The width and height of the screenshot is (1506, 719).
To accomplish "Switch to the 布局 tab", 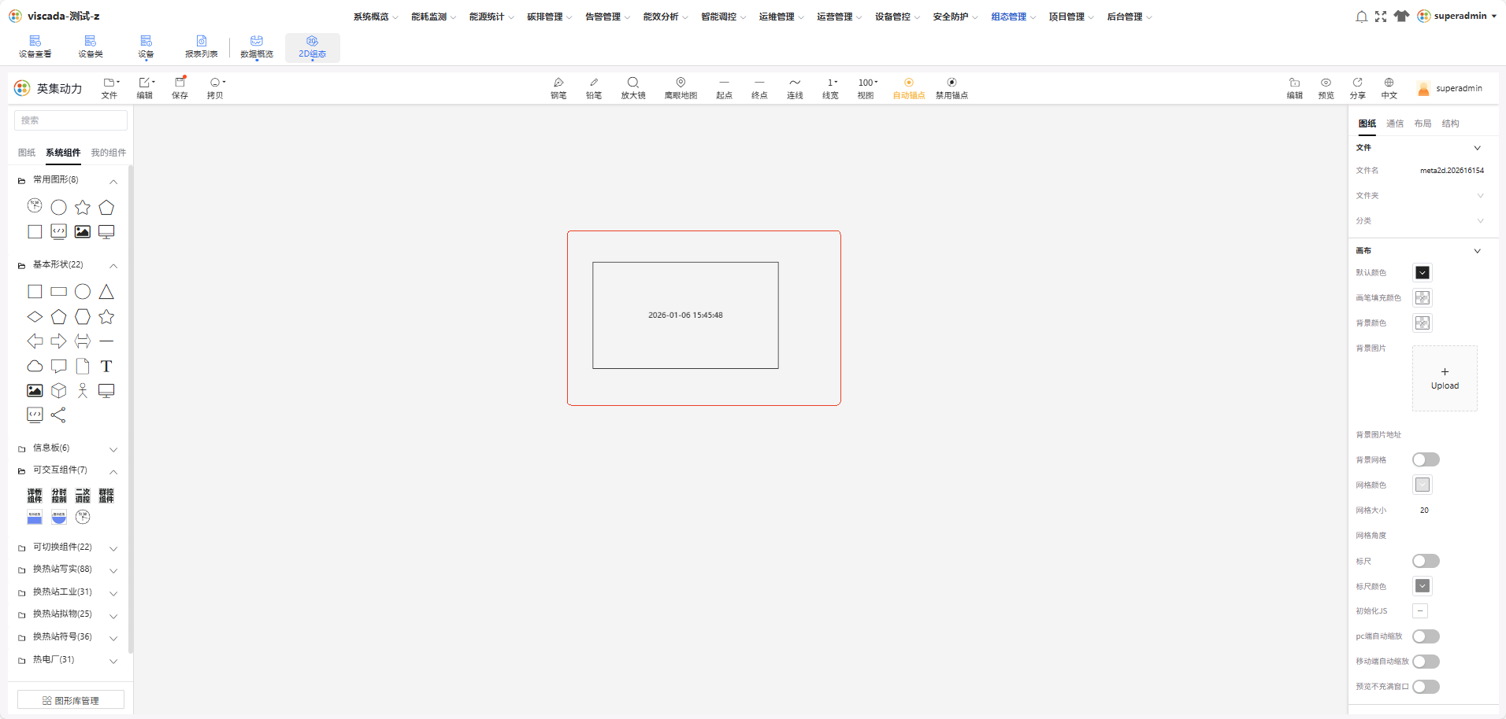I will pyautogui.click(x=1423, y=124).
